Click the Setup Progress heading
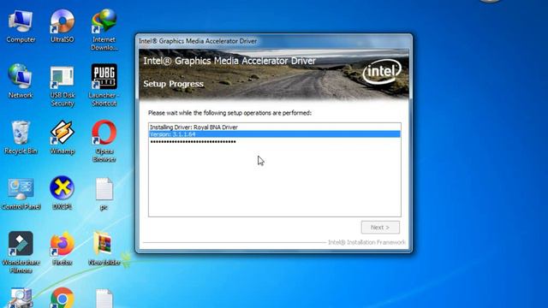 173,84
